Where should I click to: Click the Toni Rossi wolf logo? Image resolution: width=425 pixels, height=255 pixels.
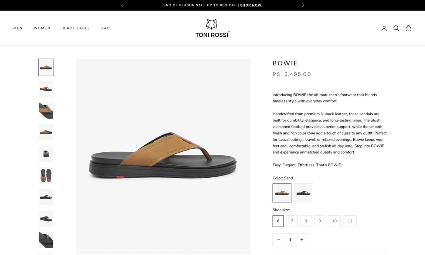tap(212, 28)
